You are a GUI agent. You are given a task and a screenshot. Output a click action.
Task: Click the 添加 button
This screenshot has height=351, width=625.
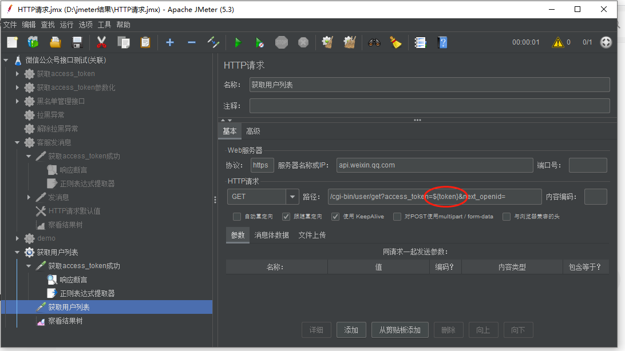pyautogui.click(x=351, y=330)
